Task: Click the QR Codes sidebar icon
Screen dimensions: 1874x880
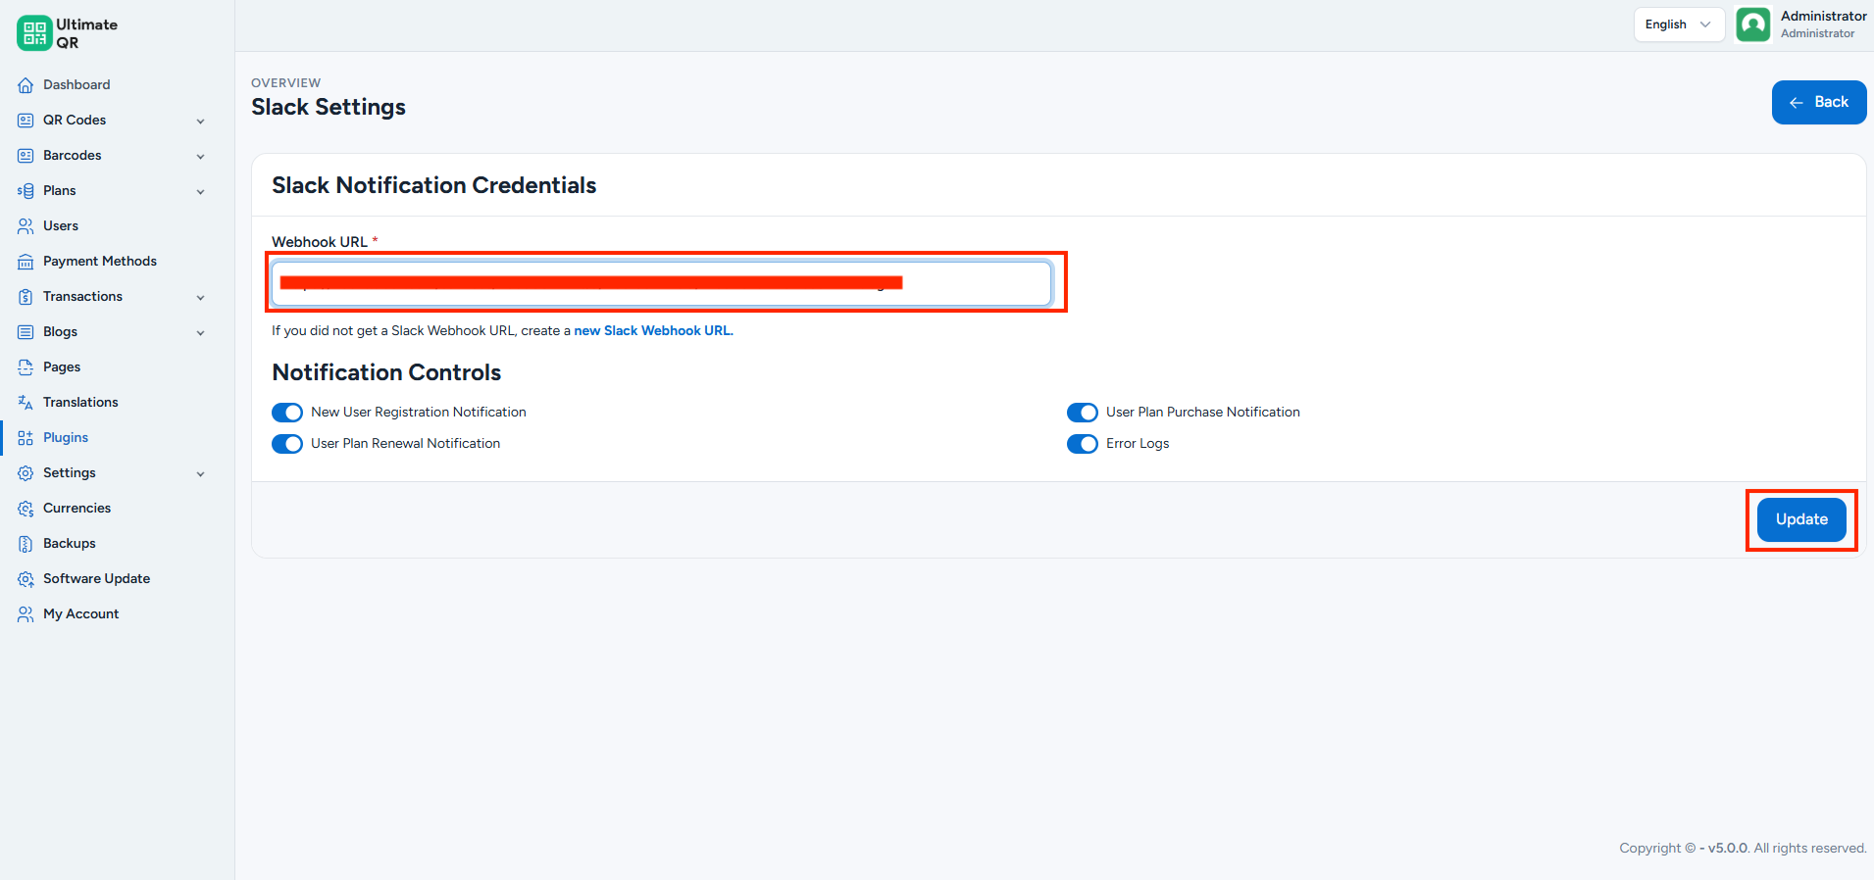Action: (x=25, y=121)
